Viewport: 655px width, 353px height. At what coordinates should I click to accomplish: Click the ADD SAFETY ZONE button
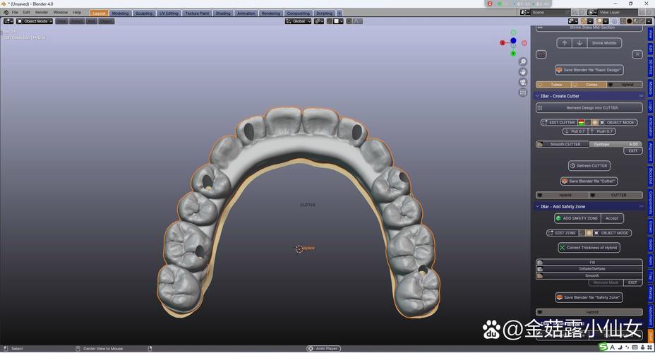[x=577, y=218]
